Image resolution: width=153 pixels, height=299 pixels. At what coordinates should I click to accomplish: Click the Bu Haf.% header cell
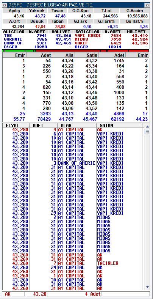134,21
